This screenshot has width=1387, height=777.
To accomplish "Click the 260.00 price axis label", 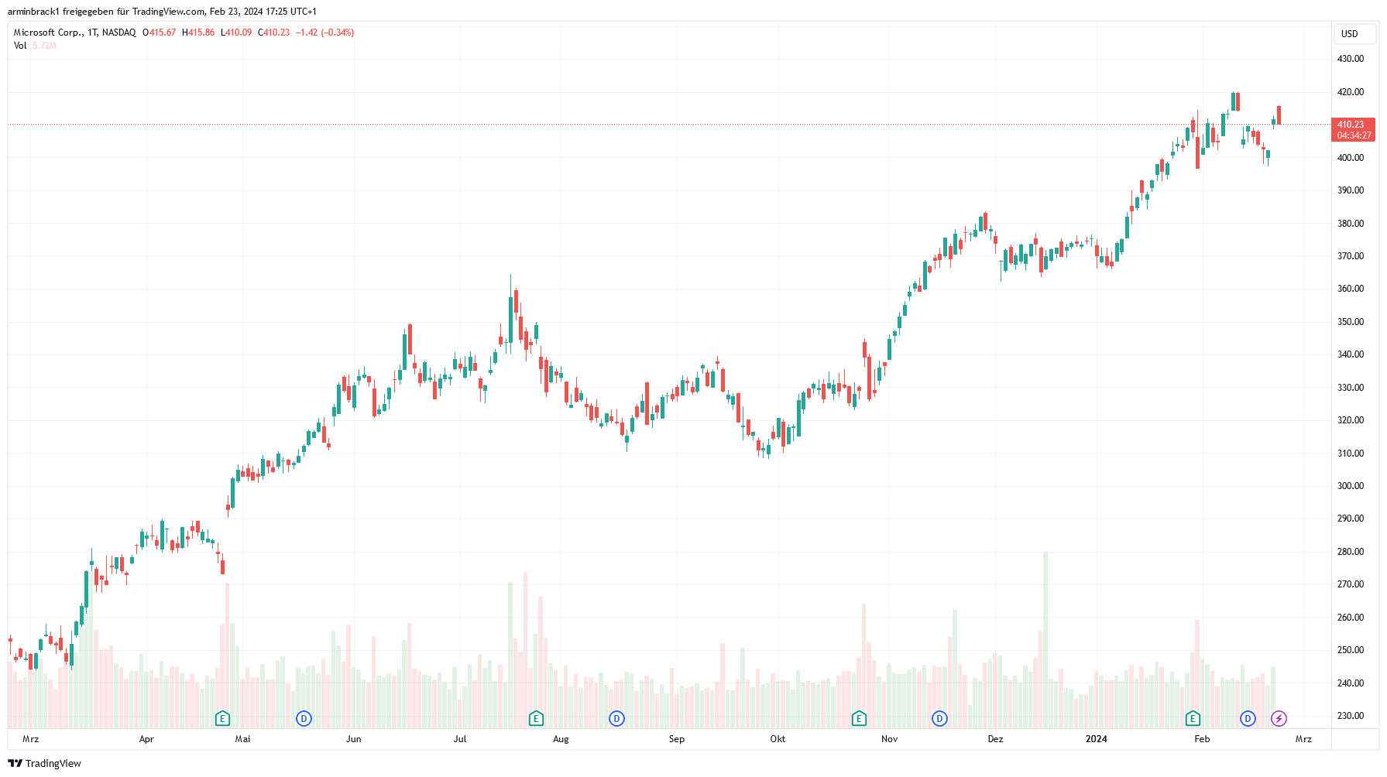I will click(x=1351, y=618).
